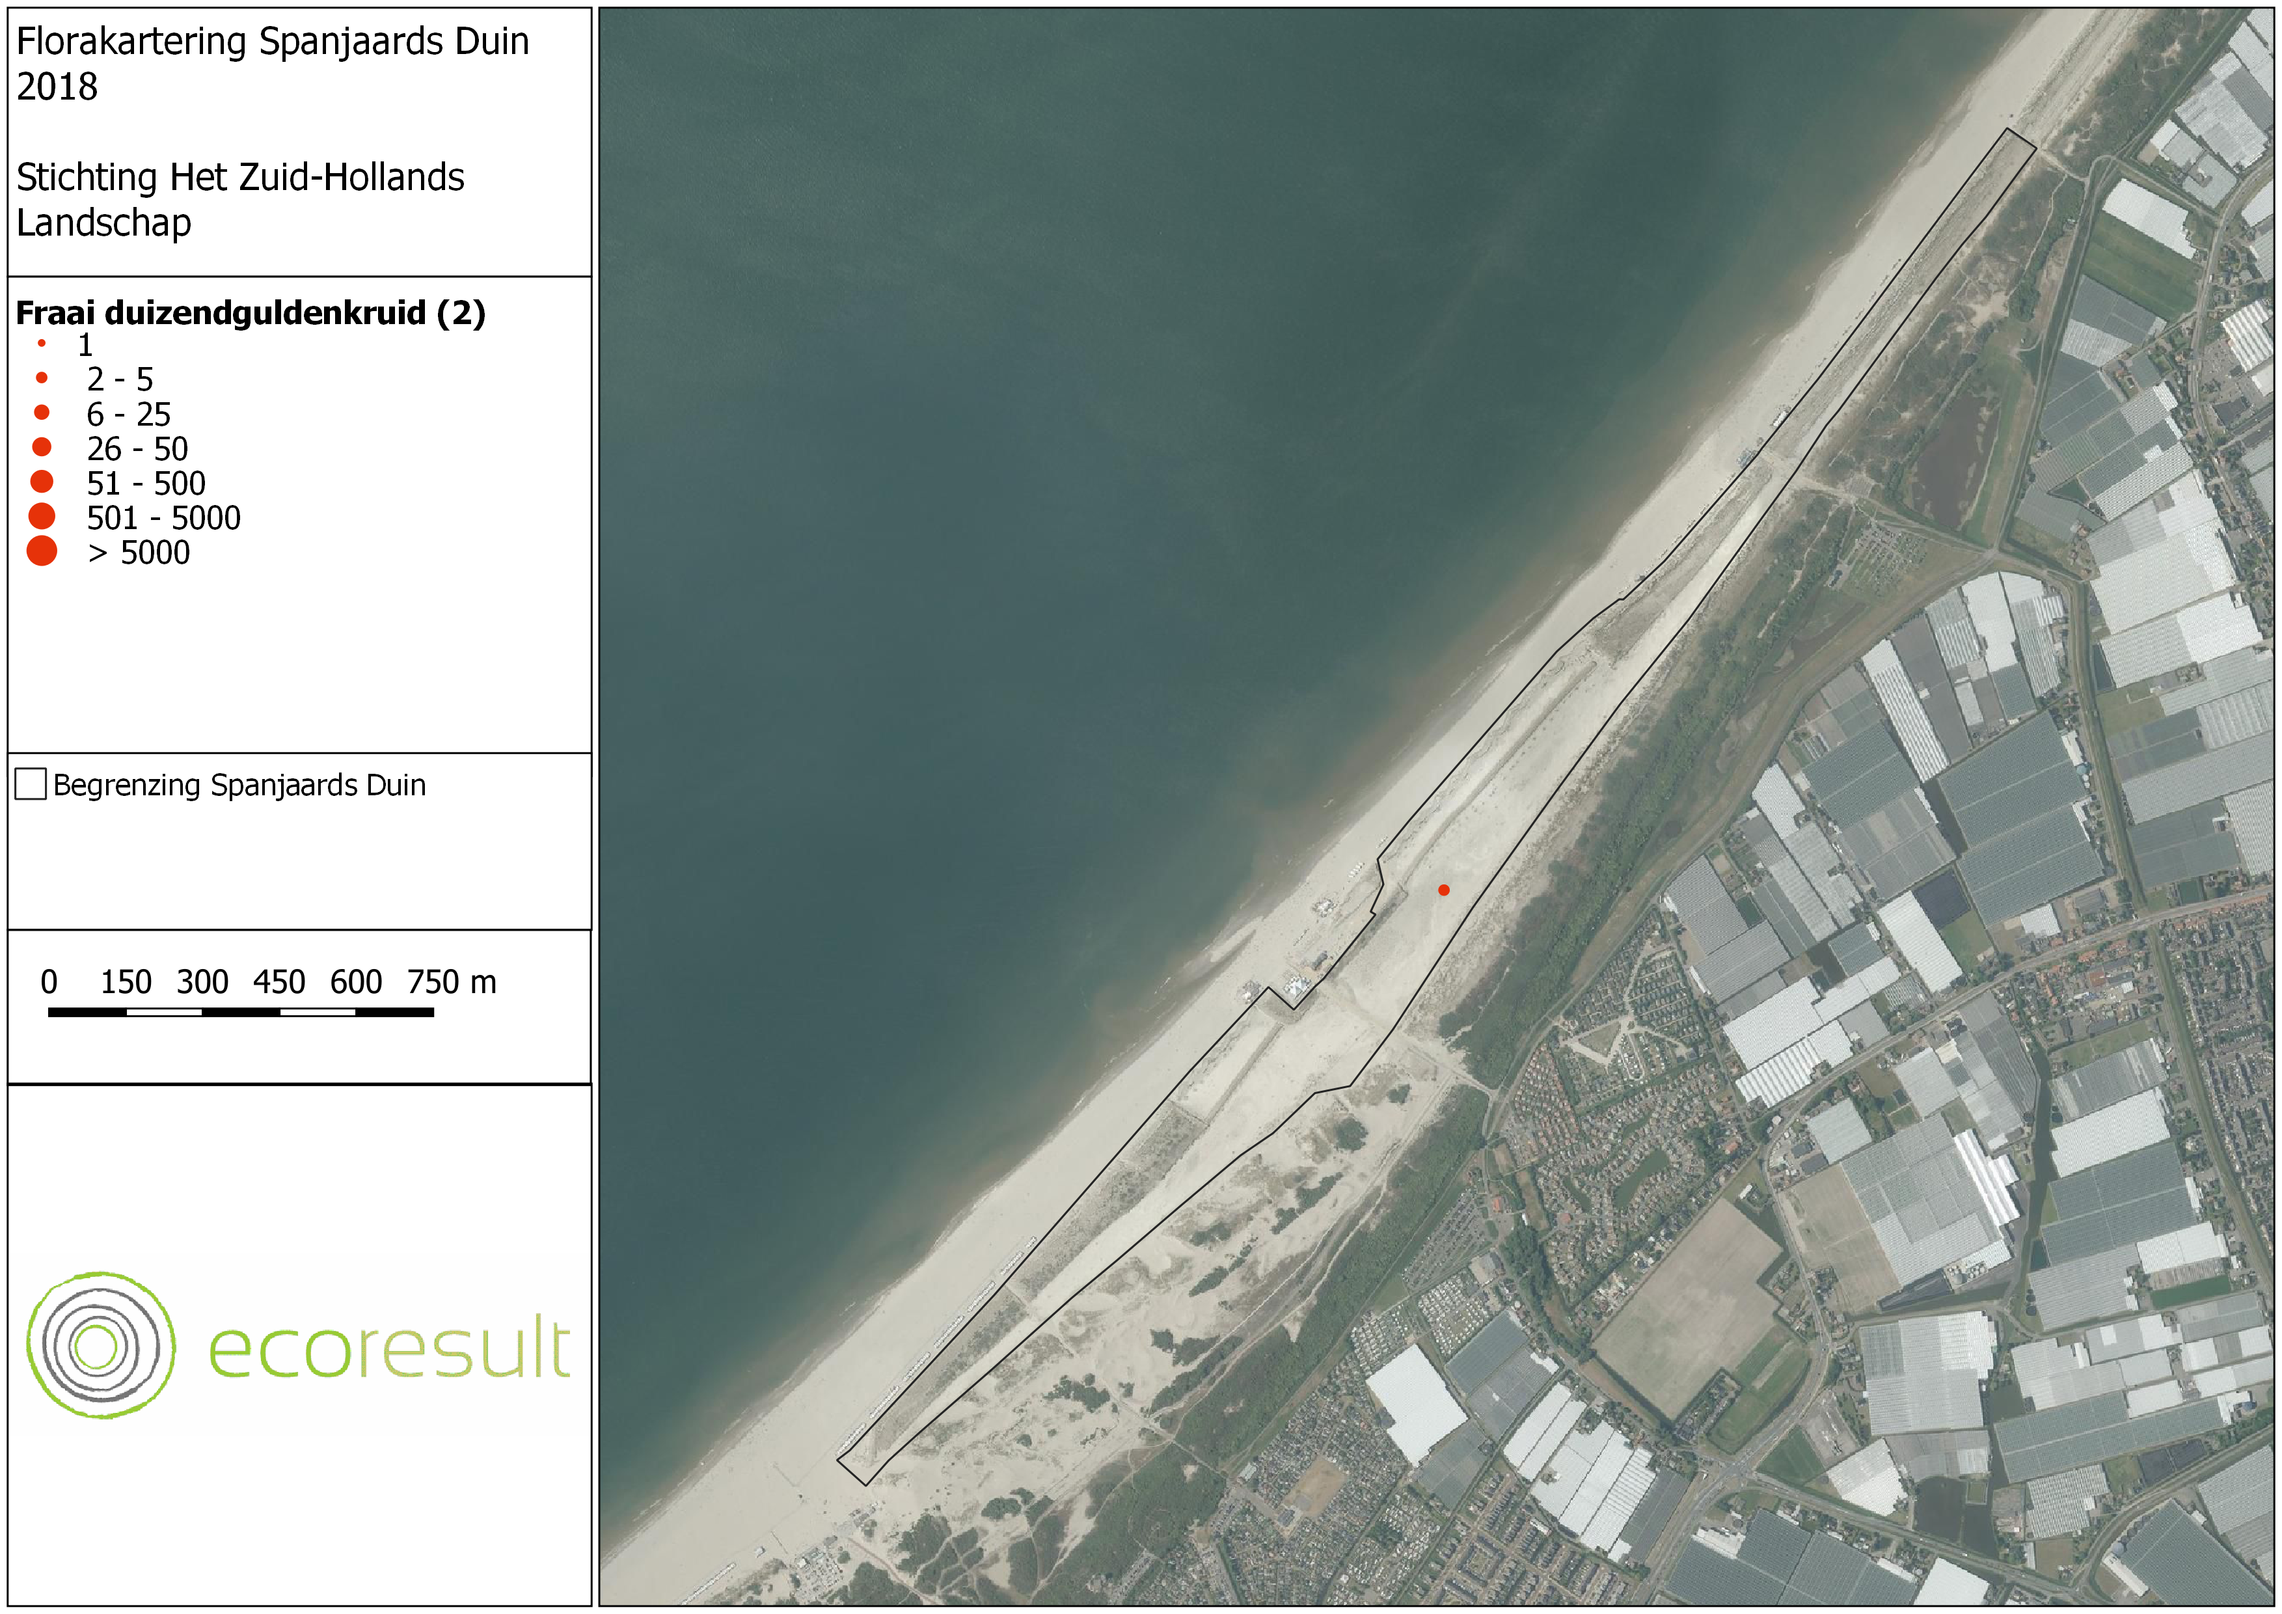Viewport: 2282px width, 1614px height.
Task: Click the legend dot for 51 - 500
Action: (x=42, y=482)
